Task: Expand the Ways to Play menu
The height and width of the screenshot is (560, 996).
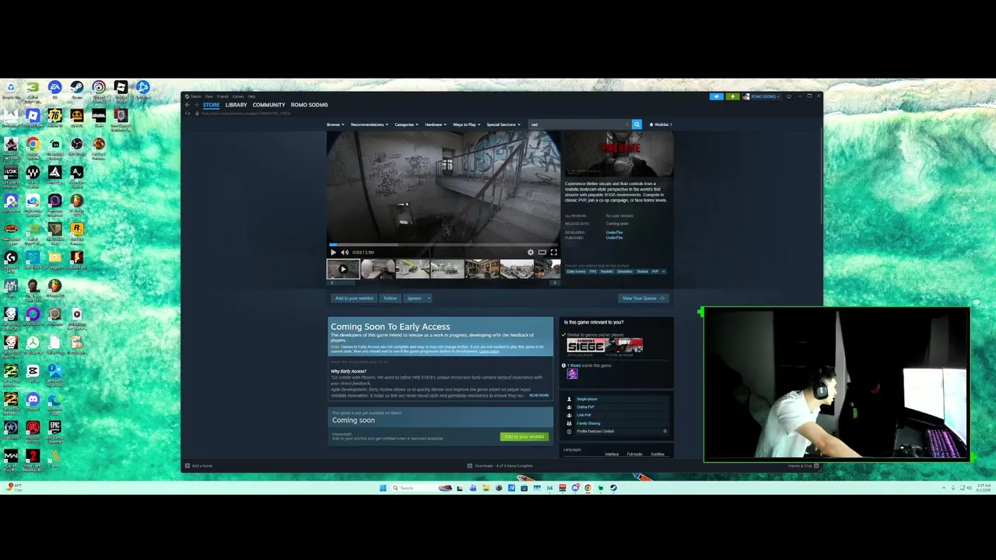Action: click(x=466, y=124)
